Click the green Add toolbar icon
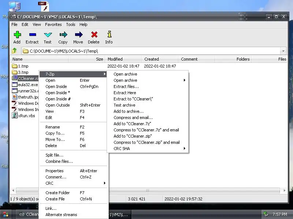293x219 pixels. [x=17, y=35]
